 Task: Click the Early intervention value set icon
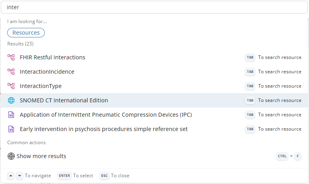click(x=11, y=129)
